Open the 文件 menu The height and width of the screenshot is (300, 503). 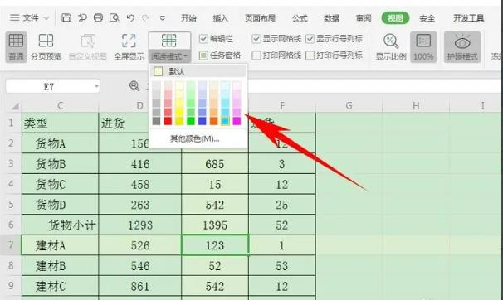coord(31,17)
